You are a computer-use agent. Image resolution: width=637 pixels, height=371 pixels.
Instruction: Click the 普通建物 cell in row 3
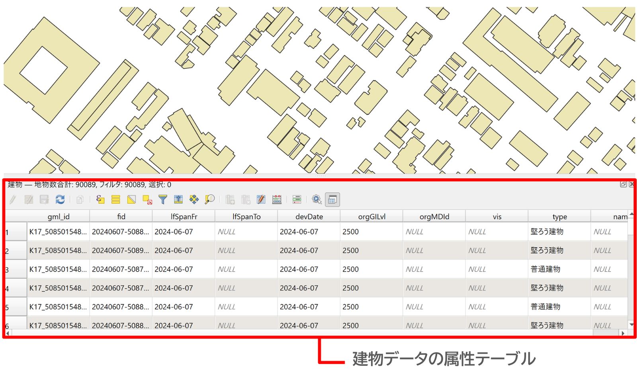559,269
